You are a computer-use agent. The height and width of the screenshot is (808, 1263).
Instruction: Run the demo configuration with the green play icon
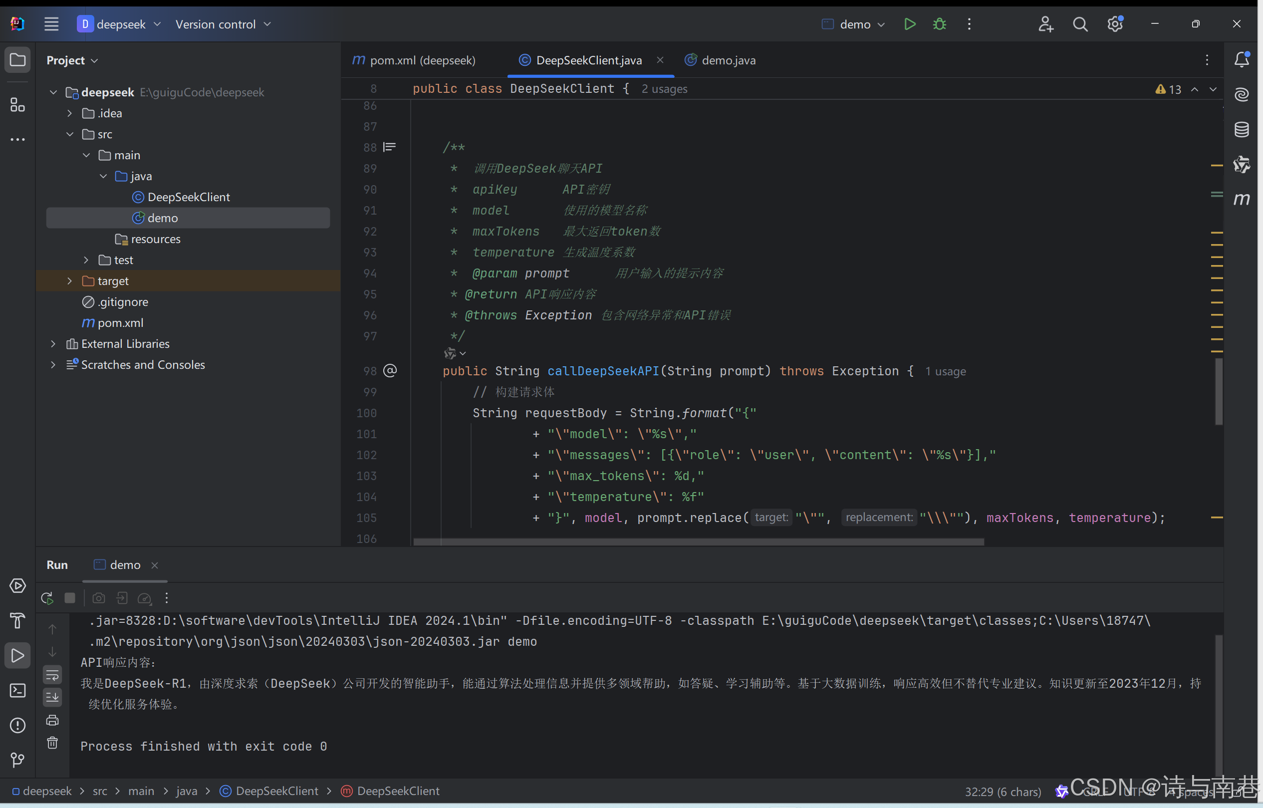tap(910, 24)
